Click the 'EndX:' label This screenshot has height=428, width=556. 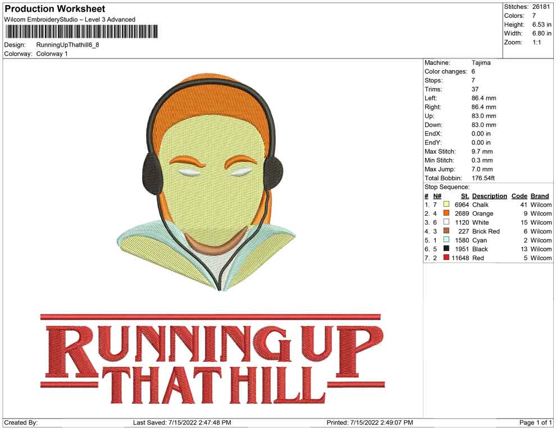point(433,134)
